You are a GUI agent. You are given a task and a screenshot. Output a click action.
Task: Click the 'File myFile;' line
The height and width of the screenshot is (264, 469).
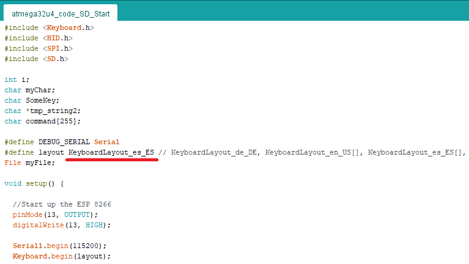(x=29, y=163)
